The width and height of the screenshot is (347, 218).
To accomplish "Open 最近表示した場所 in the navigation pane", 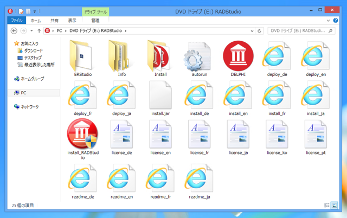I will tap(36, 65).
